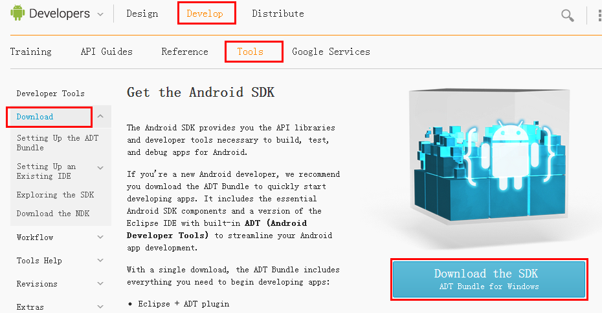The image size is (602, 313).
Task: Open Google Services section
Action: 331,52
